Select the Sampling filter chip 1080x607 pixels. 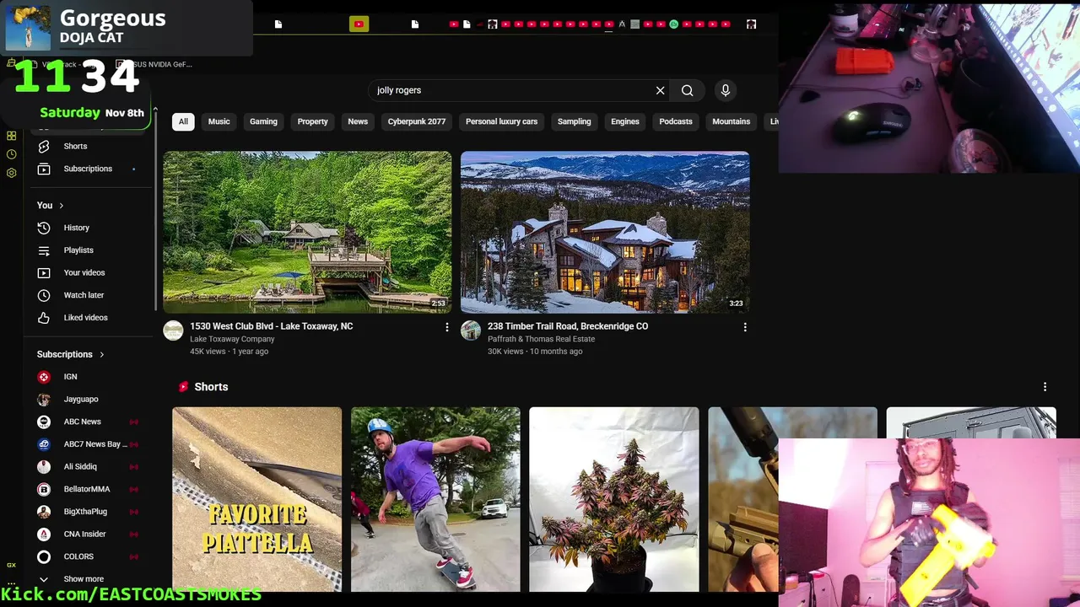(574, 121)
